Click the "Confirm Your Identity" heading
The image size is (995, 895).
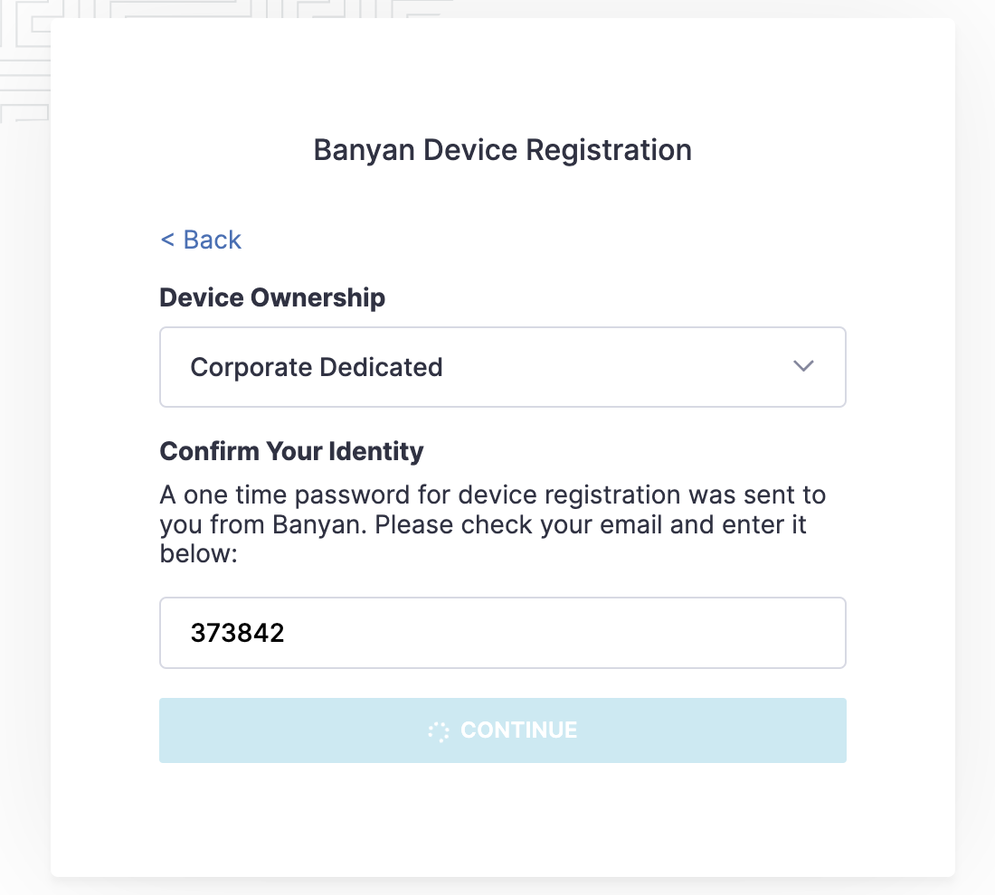291,451
